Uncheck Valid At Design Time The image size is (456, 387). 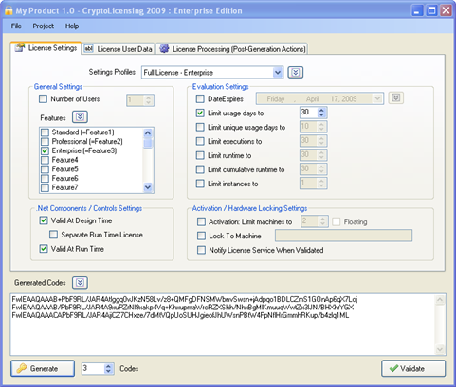[x=44, y=220]
